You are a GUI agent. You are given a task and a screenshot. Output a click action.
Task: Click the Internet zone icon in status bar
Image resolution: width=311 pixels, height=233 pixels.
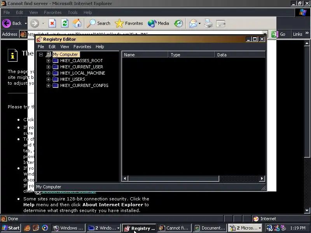256,219
